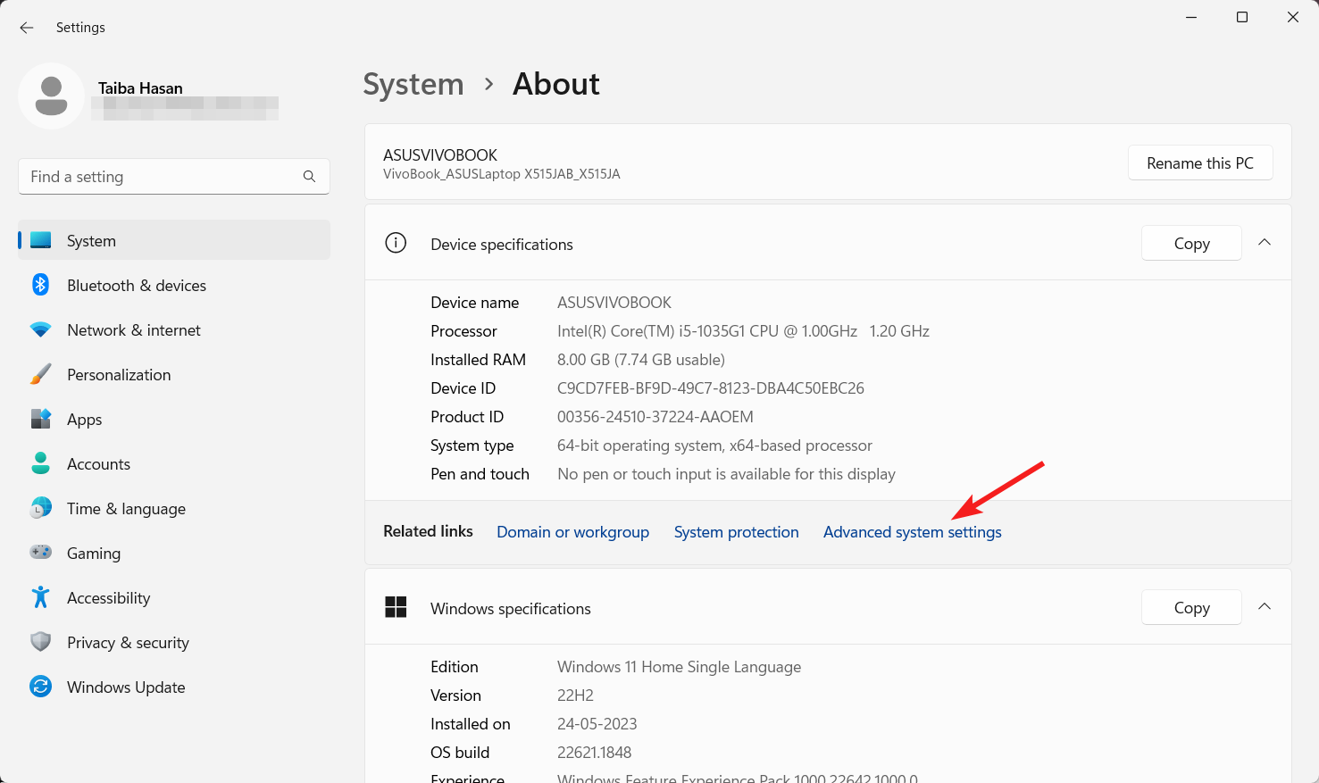Collapse the Windows specifications section chevron
The width and height of the screenshot is (1319, 783).
coord(1265,607)
